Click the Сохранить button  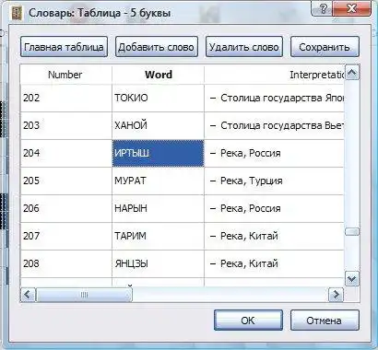point(325,47)
